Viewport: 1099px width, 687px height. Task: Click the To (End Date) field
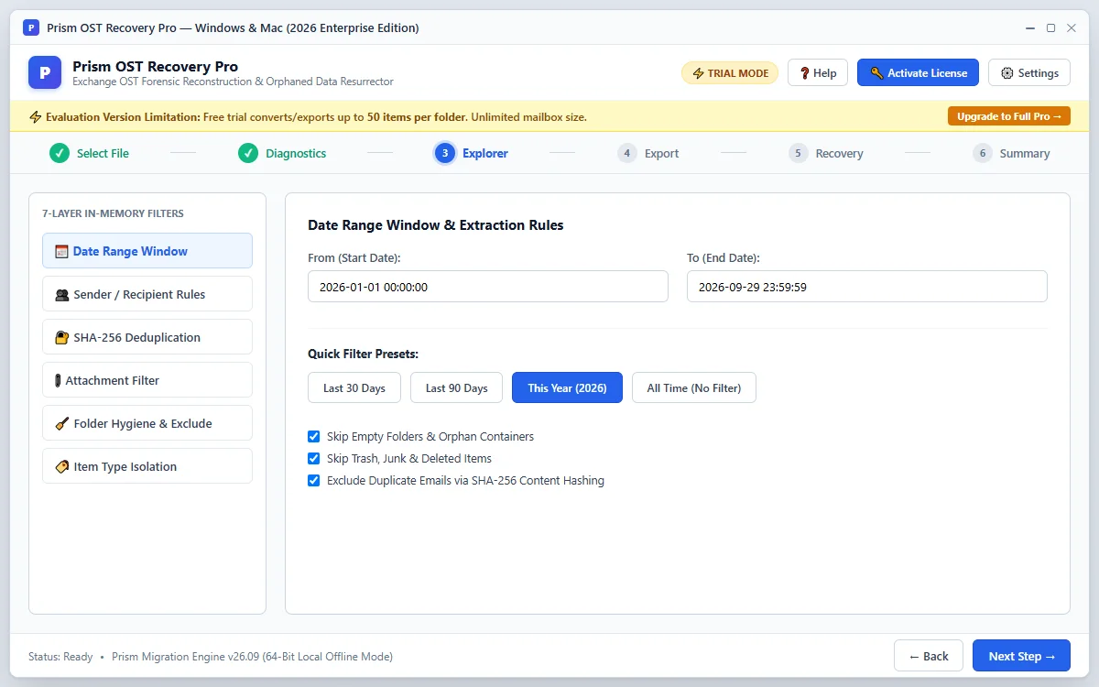pyautogui.click(x=866, y=287)
